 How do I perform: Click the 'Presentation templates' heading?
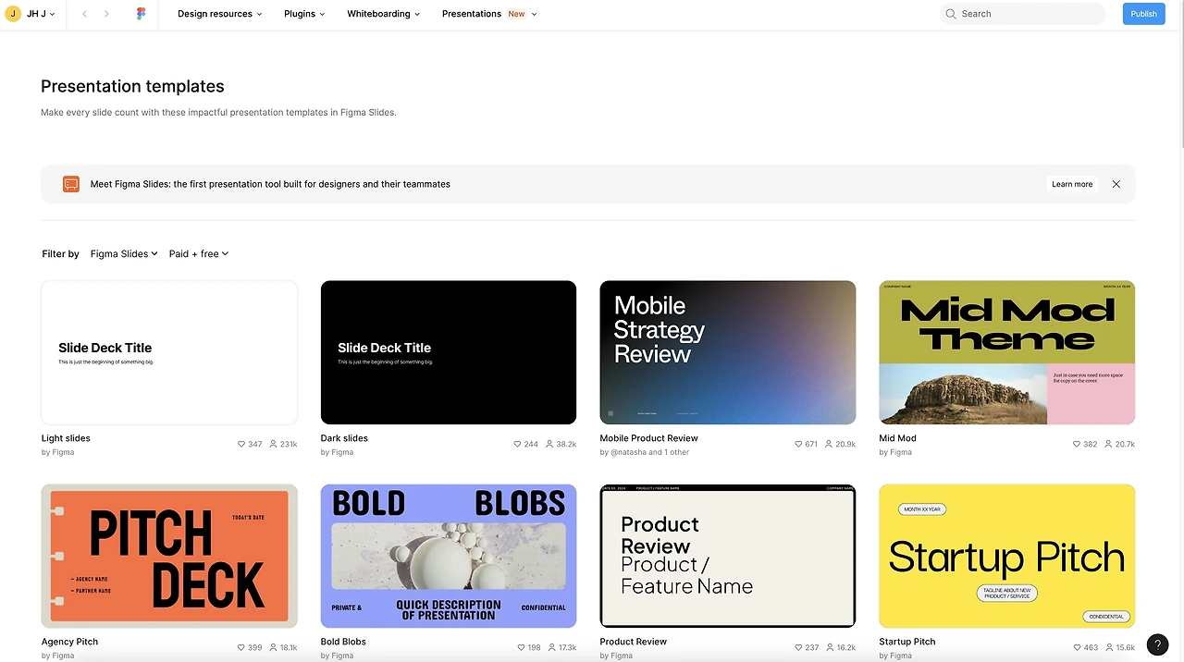pyautogui.click(x=132, y=86)
